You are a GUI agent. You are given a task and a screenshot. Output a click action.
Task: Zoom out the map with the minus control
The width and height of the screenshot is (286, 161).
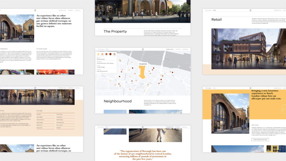(188, 93)
